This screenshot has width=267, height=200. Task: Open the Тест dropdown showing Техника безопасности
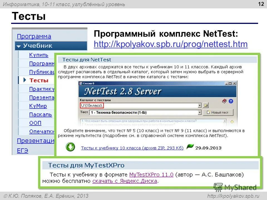(x=200, y=112)
